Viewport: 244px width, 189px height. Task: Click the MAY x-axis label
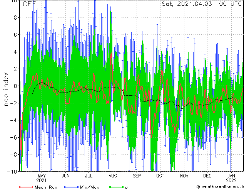42,176
